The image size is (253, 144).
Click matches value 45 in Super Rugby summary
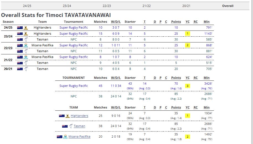coord(101,86)
